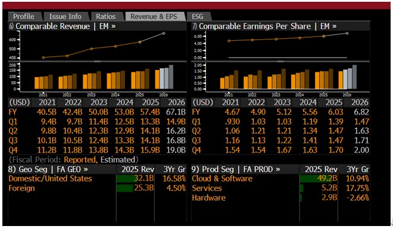The height and width of the screenshot is (229, 393).
Task: Open the ESG tab
Action: click(x=198, y=17)
